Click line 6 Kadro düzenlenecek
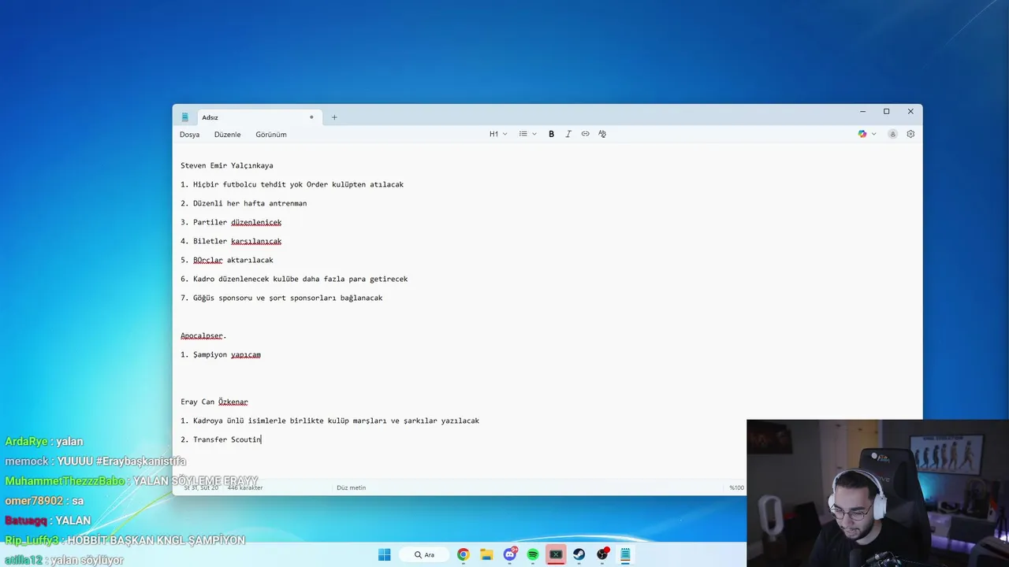 click(294, 279)
